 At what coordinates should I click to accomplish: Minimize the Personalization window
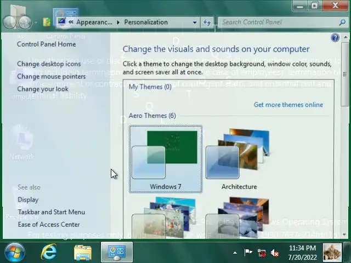pos(300,6)
